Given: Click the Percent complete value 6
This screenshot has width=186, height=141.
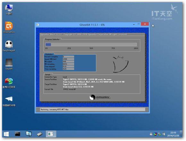Looking at the screenshot, I should click(68, 57).
